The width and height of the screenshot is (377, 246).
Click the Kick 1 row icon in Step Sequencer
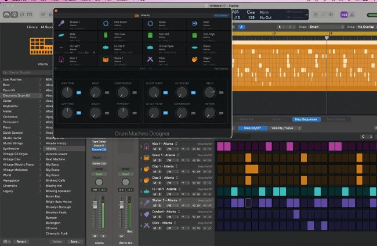pyautogui.click(x=146, y=146)
